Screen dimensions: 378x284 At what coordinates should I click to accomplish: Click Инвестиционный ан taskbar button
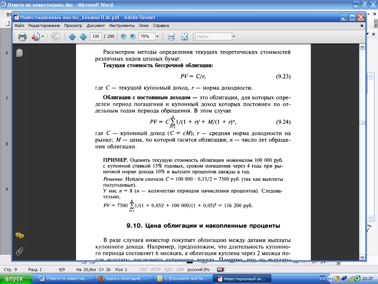click(242, 279)
